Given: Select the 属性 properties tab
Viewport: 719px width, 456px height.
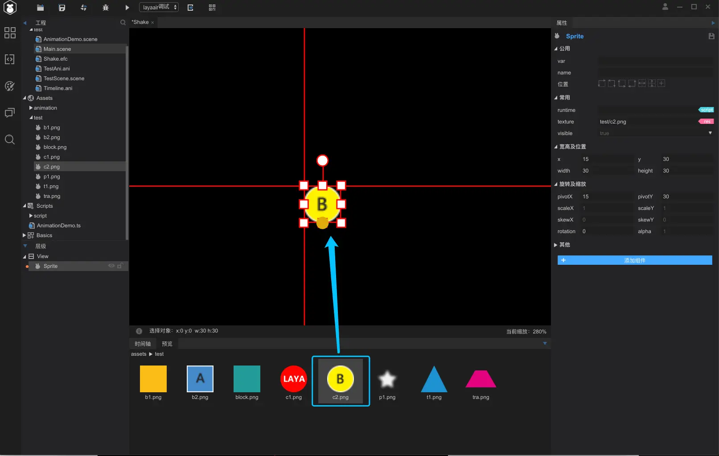Looking at the screenshot, I should click(x=562, y=23).
